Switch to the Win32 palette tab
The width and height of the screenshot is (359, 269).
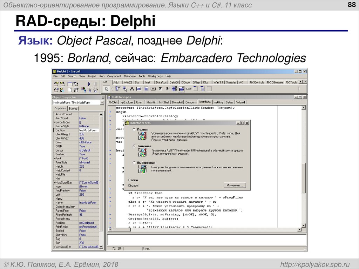click(x=128, y=82)
